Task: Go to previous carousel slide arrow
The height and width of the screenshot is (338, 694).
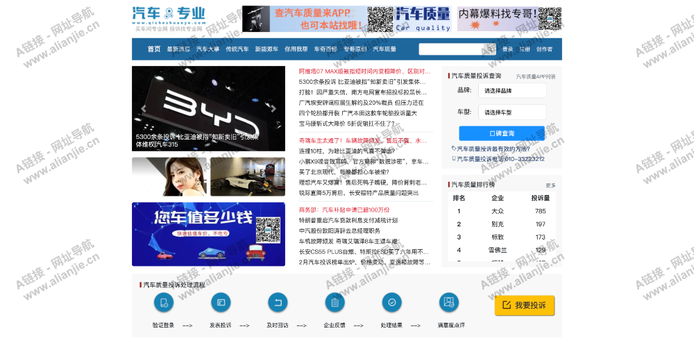Action: (144, 108)
